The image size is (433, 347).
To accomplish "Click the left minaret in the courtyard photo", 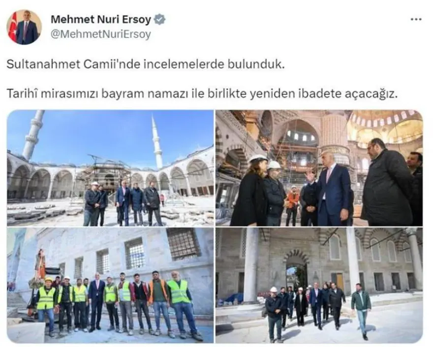I will 33,134.
